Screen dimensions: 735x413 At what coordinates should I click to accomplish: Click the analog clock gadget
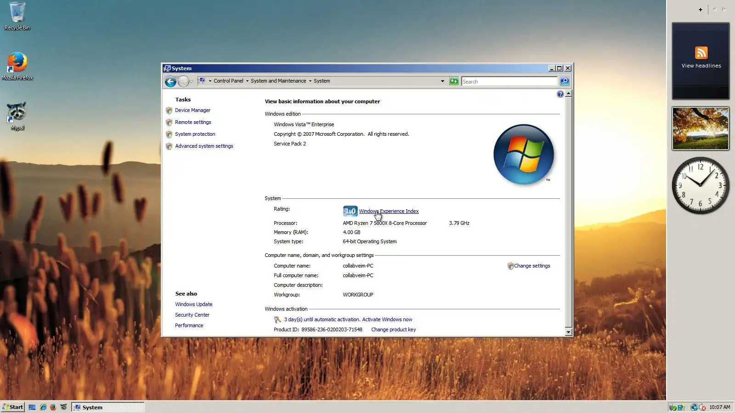coord(701,185)
